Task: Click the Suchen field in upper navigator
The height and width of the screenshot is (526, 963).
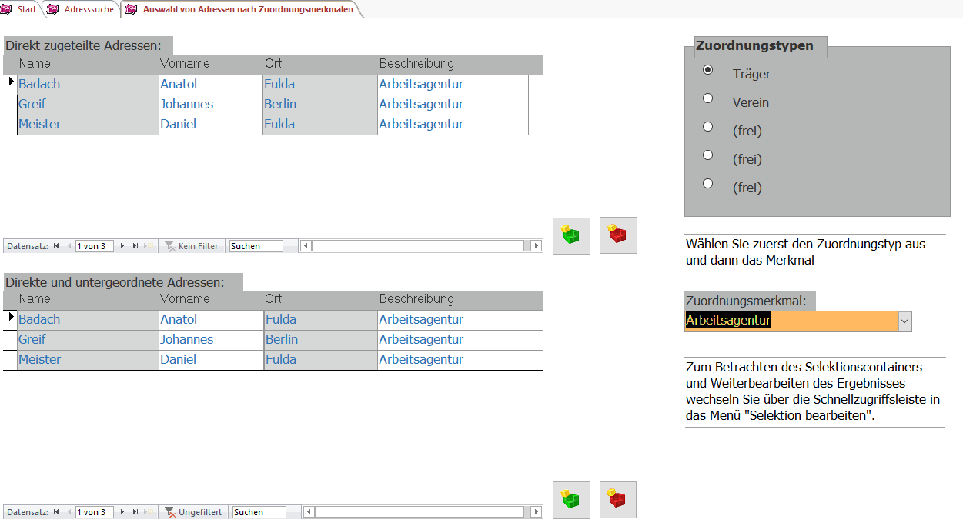Action: (256, 246)
